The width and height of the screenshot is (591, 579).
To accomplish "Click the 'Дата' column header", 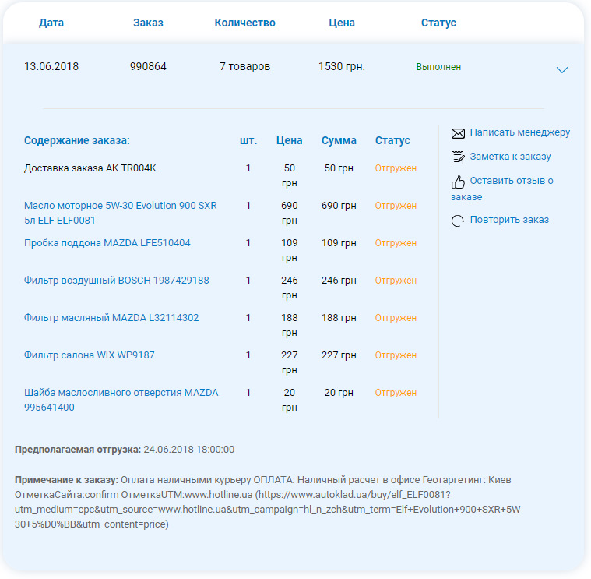I will click(51, 23).
